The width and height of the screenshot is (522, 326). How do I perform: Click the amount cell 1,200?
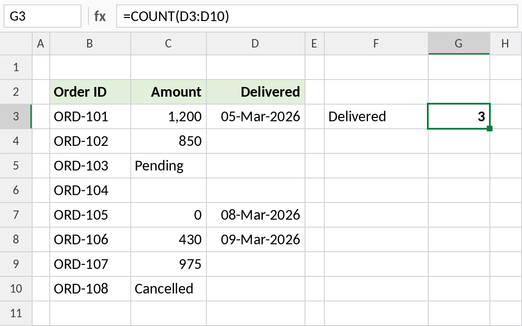[x=169, y=116]
